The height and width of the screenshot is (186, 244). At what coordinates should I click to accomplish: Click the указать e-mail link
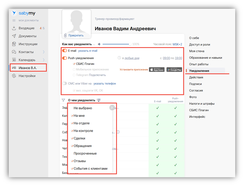tap(88, 51)
